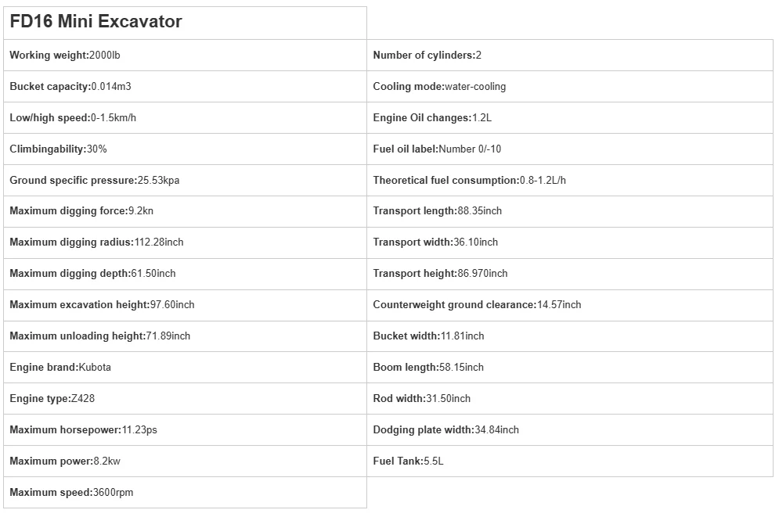Click the Bucket capacity 0.014m3 row
This screenshot has width=779, height=517.
tap(65, 87)
